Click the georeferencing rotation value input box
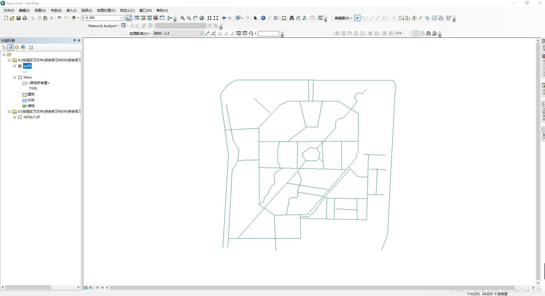This screenshot has height=296, width=545. pos(268,34)
